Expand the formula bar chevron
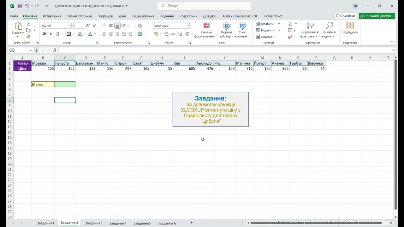404x227 pixels. pyautogui.click(x=394, y=50)
